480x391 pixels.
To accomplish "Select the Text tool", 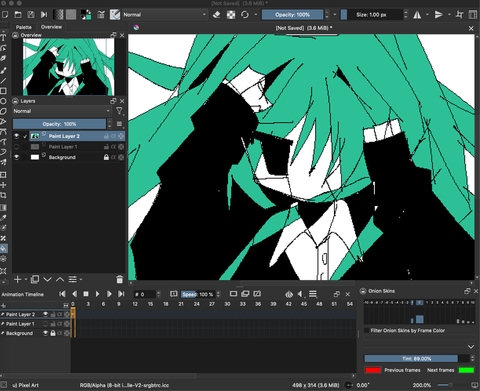I will pos(3,38).
